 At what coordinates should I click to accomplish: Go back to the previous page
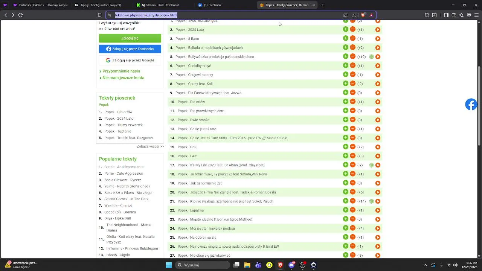click(x=6, y=15)
